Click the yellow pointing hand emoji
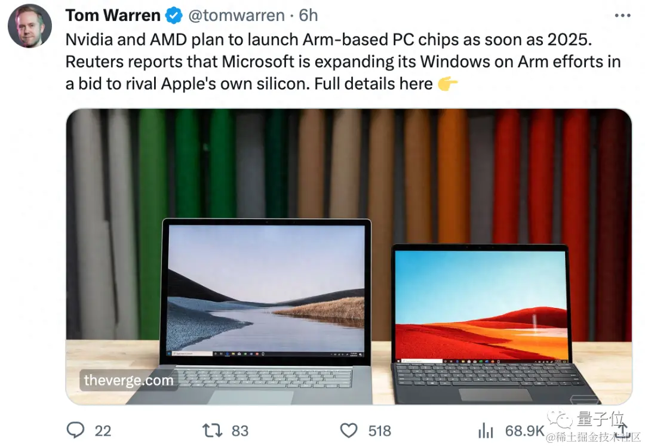This screenshot has height=447, width=645. point(447,84)
